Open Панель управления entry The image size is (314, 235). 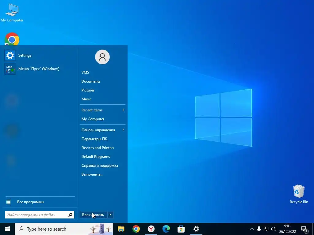point(102,130)
